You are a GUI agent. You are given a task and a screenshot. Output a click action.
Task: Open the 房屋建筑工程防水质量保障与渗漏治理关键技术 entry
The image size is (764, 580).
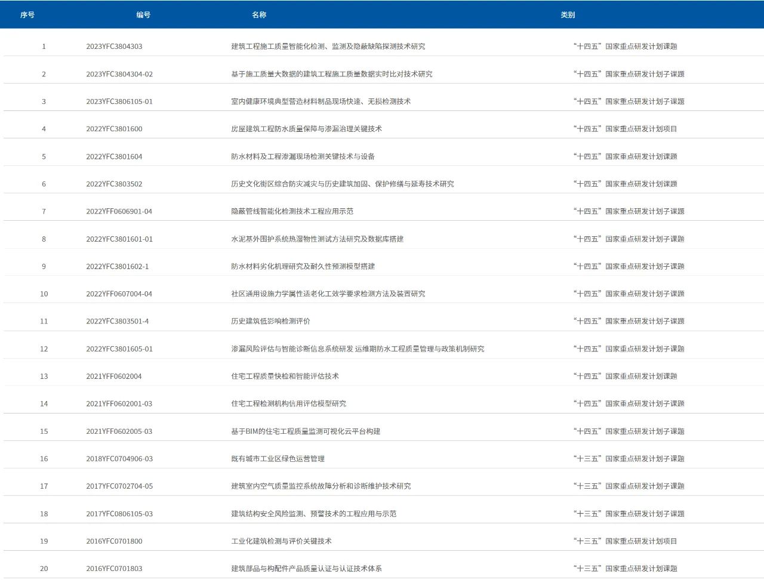(x=306, y=129)
